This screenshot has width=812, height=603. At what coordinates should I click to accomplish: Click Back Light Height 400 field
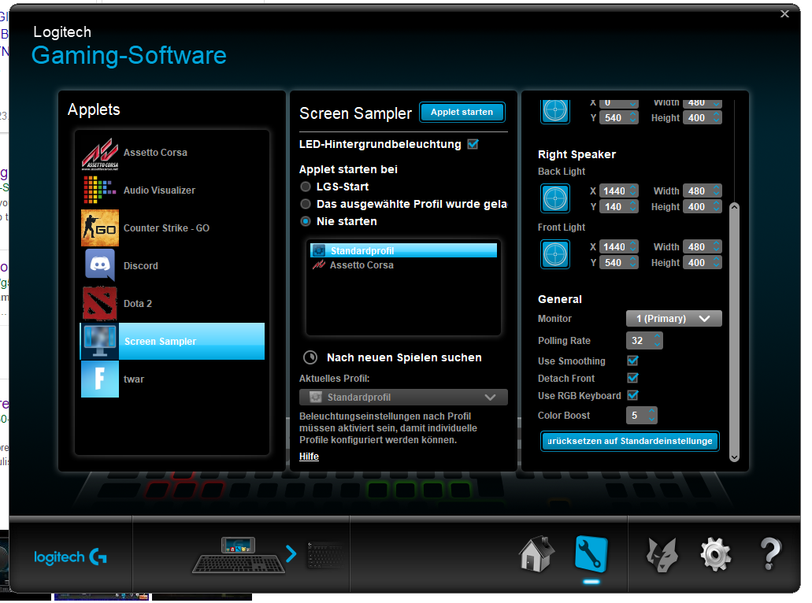(697, 206)
